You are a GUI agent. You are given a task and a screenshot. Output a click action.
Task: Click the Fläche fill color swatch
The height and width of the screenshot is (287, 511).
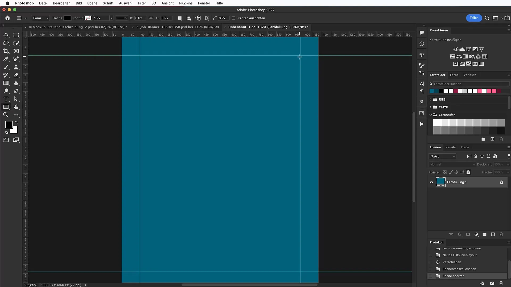68,18
